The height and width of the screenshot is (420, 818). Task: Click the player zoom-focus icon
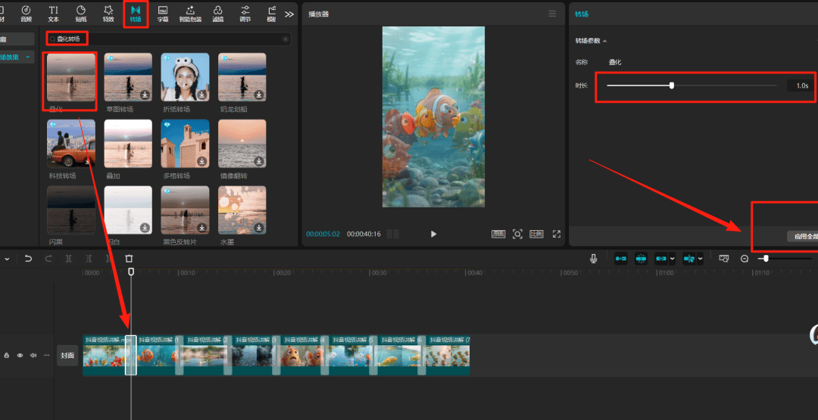(517, 234)
